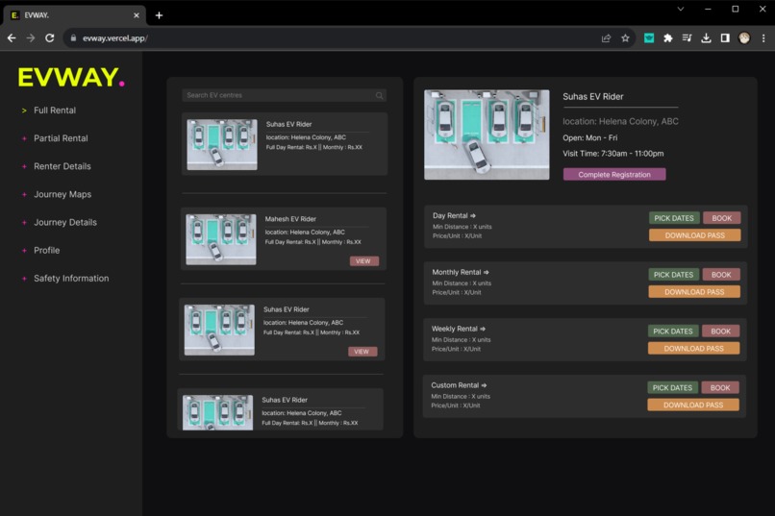
Task: Open the media control icon in toolbar
Action: 687,38
